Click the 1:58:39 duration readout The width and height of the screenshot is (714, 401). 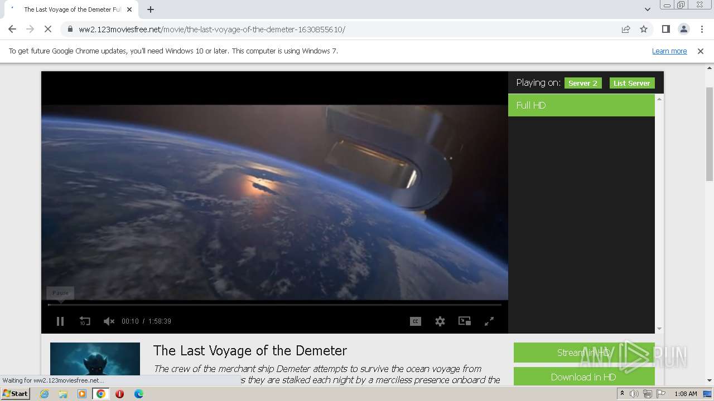pyautogui.click(x=160, y=321)
